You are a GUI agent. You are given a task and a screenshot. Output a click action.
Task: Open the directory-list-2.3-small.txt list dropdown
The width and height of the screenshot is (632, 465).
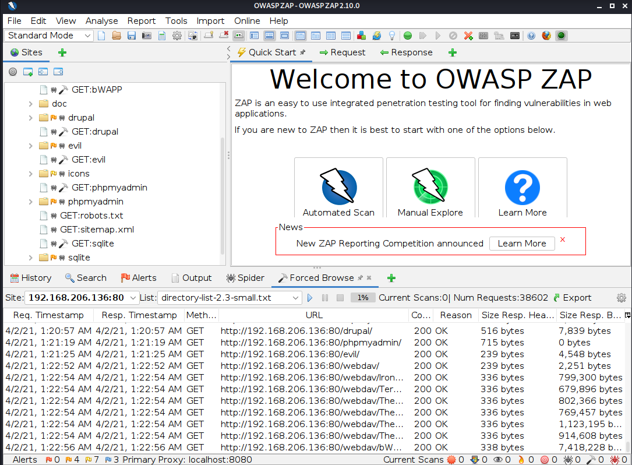(x=230, y=298)
